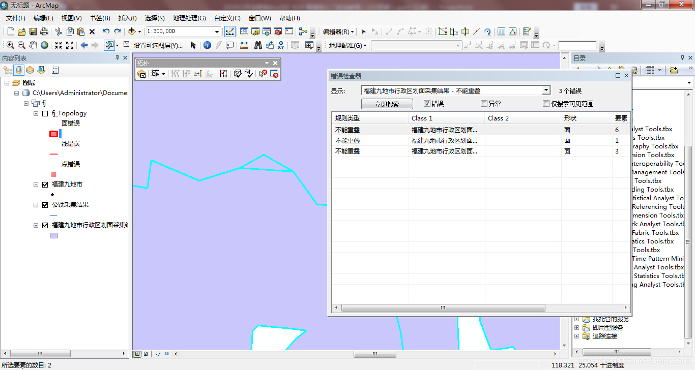The height and width of the screenshot is (370, 695).
Task: Open the ModelBuilder window icon
Action: tap(303, 32)
